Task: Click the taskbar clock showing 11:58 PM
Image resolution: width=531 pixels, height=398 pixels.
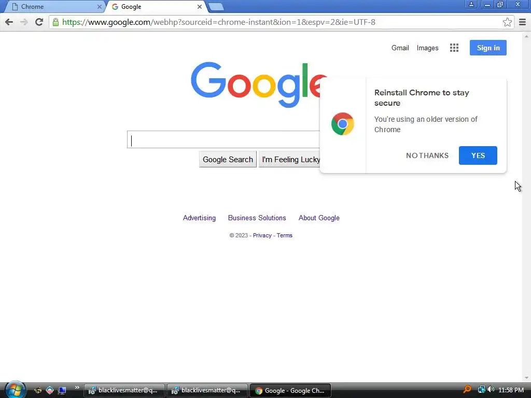Action: [x=511, y=390]
